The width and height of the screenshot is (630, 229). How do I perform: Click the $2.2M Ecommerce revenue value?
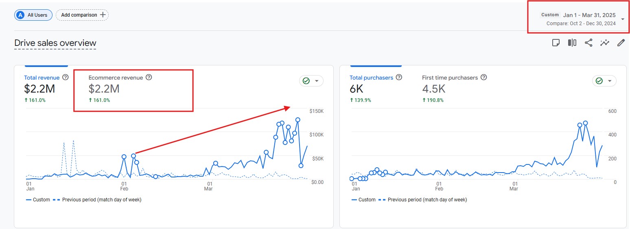click(104, 89)
